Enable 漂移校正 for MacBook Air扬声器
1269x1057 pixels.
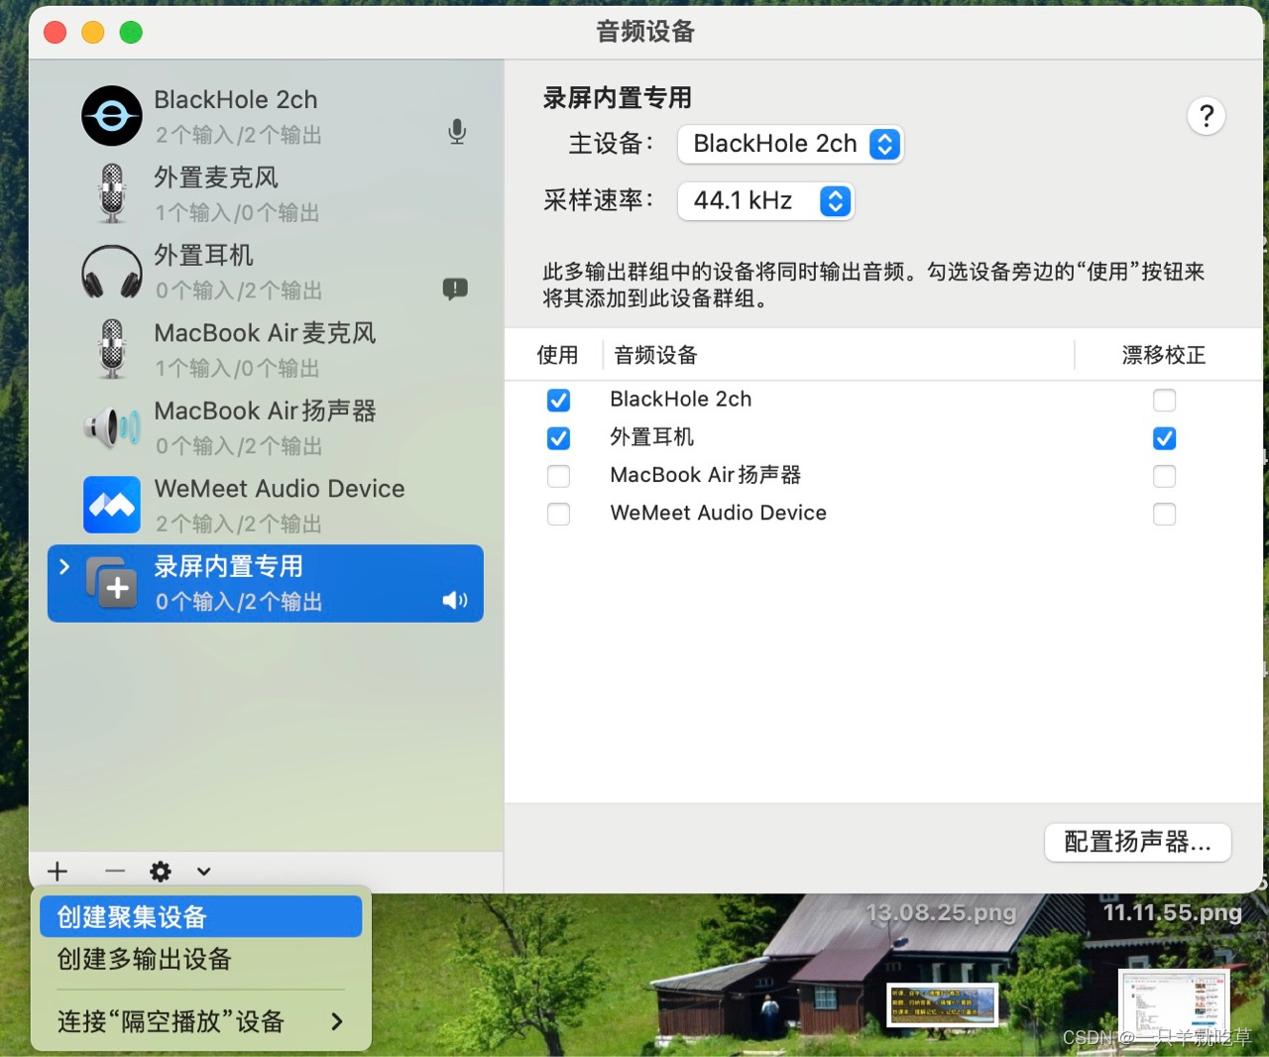(x=1165, y=476)
